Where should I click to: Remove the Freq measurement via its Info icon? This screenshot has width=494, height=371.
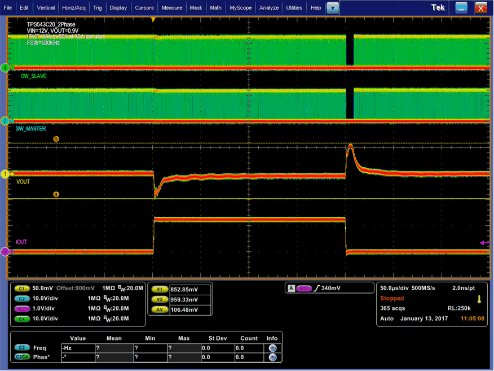272,348
